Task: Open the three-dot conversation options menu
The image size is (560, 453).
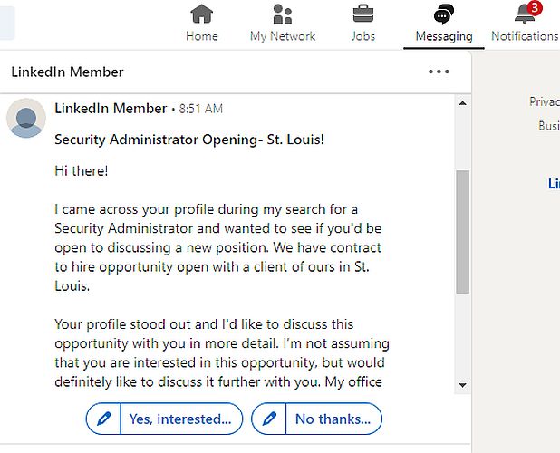Action: [439, 72]
